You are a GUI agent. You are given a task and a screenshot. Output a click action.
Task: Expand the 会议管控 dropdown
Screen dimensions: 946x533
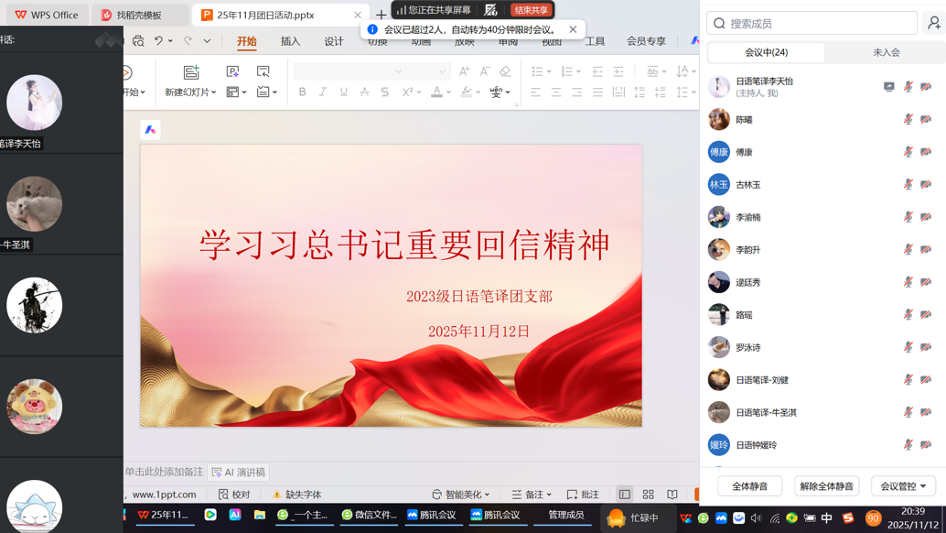click(903, 486)
